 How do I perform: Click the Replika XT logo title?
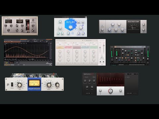pos(88,74)
